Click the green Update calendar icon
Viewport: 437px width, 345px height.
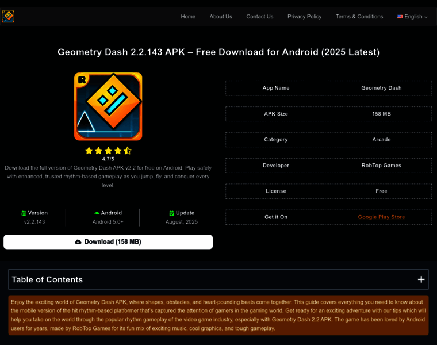tap(172, 213)
